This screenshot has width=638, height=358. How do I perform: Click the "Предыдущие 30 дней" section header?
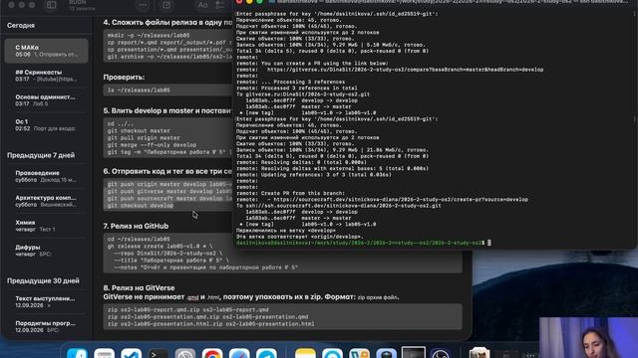pos(43,280)
